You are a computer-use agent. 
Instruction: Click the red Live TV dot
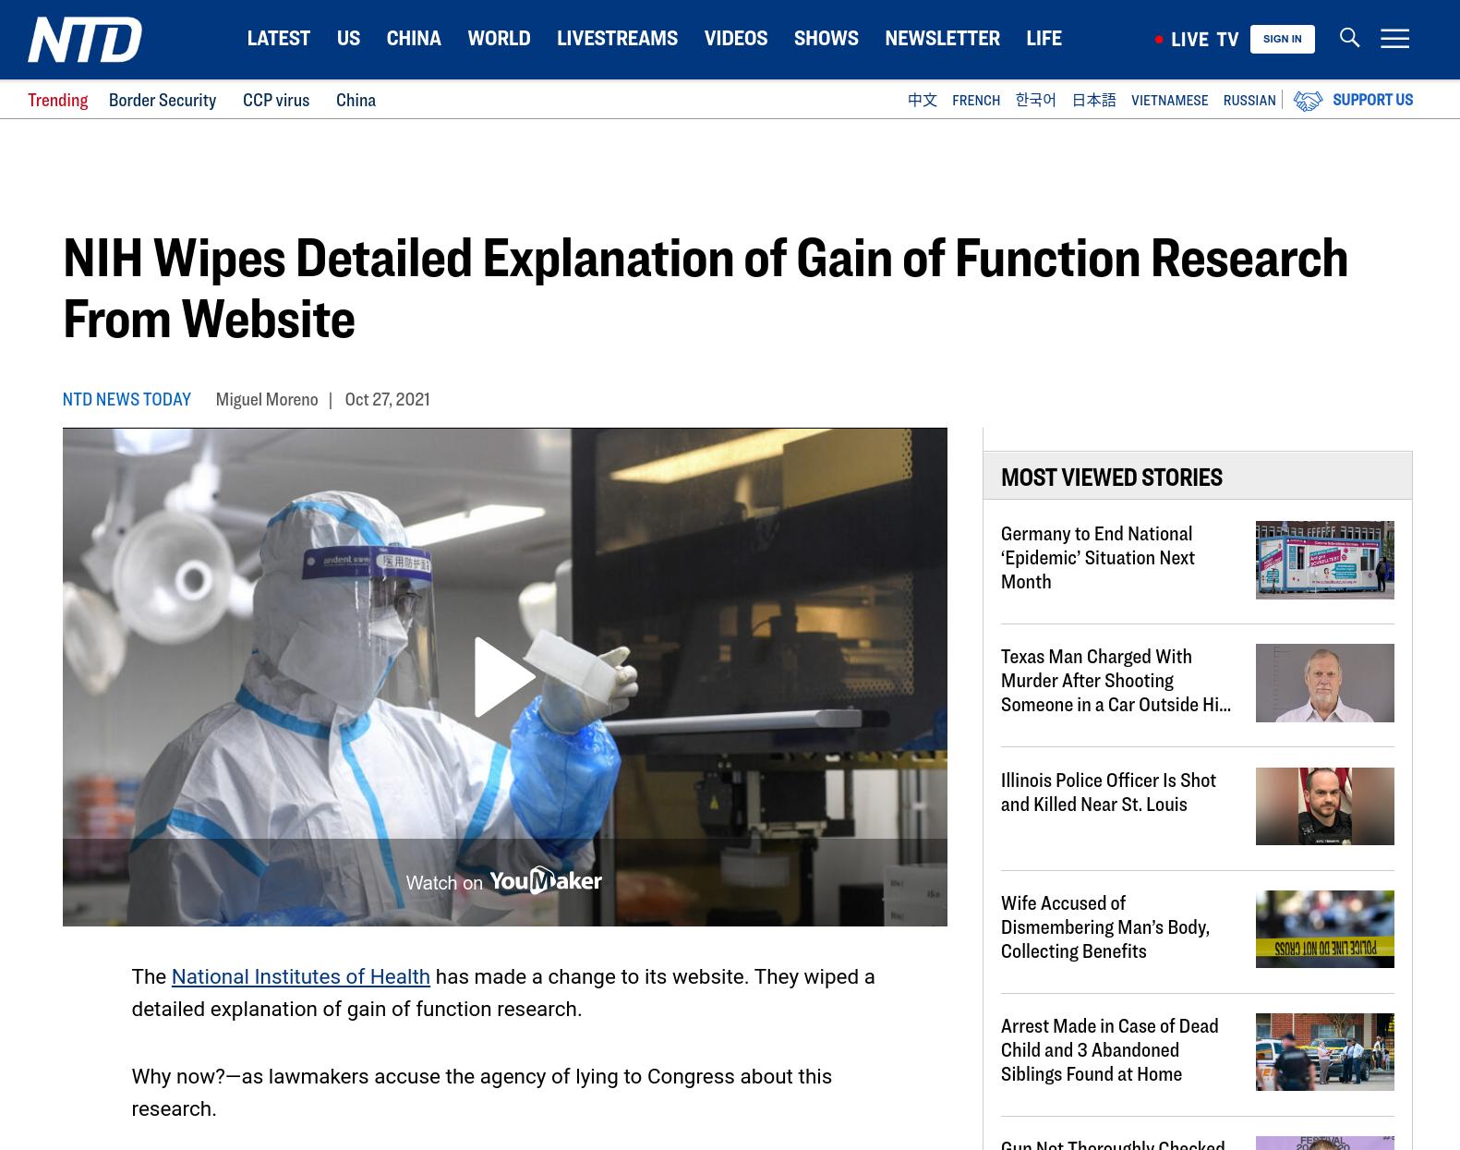pyautogui.click(x=1159, y=40)
